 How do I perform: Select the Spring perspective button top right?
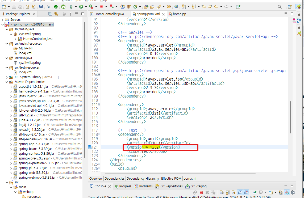click(x=299, y=7)
